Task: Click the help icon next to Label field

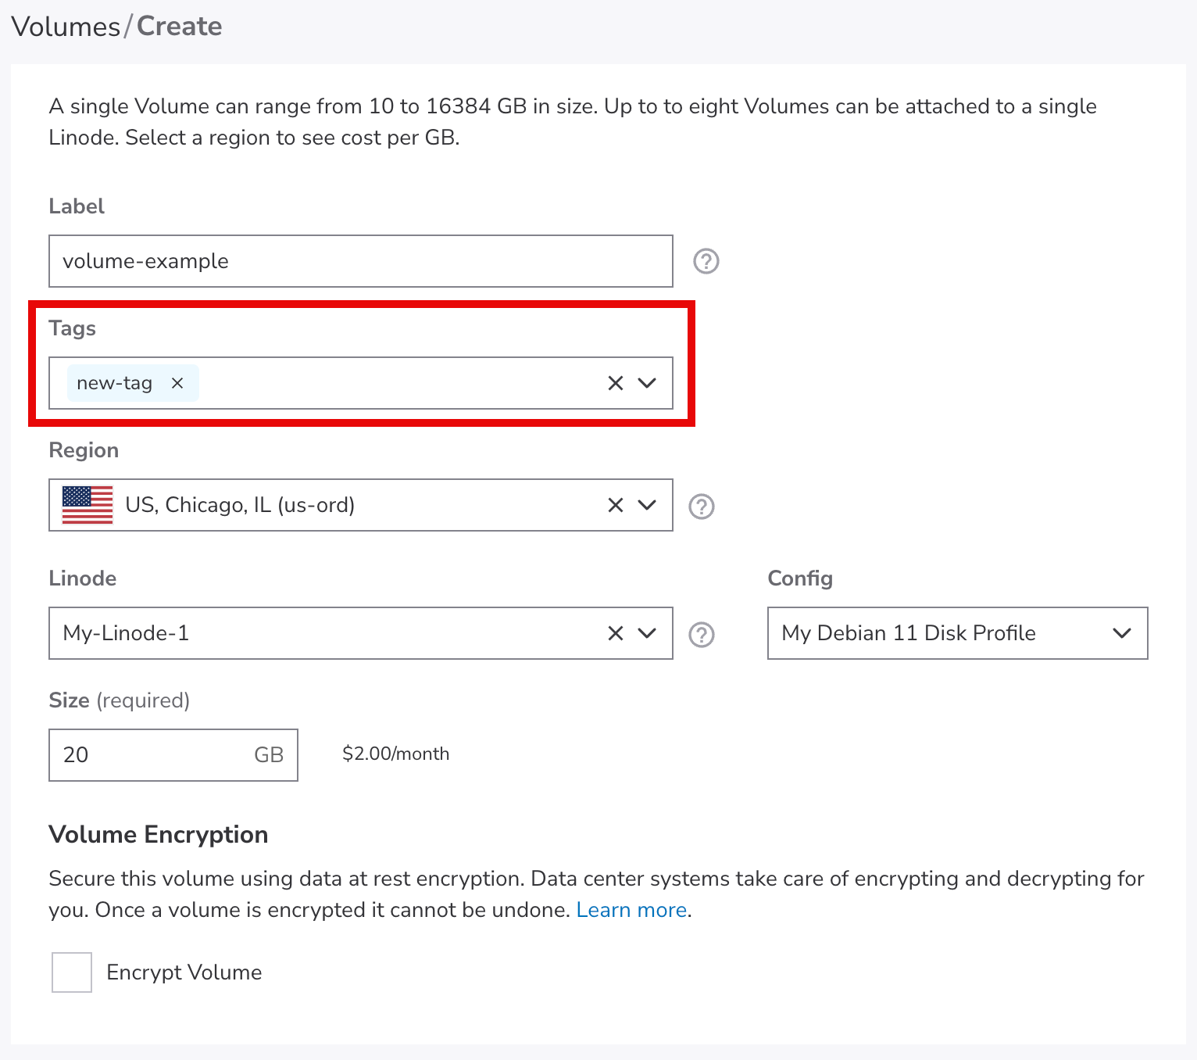Action: [x=706, y=261]
